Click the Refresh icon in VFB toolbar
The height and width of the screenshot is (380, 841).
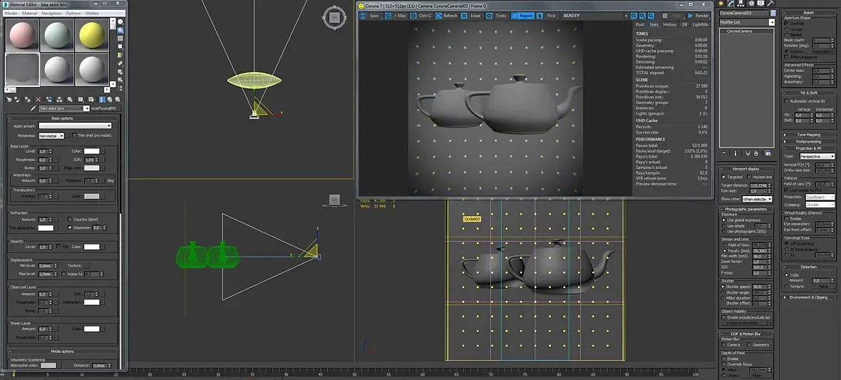[x=447, y=16]
